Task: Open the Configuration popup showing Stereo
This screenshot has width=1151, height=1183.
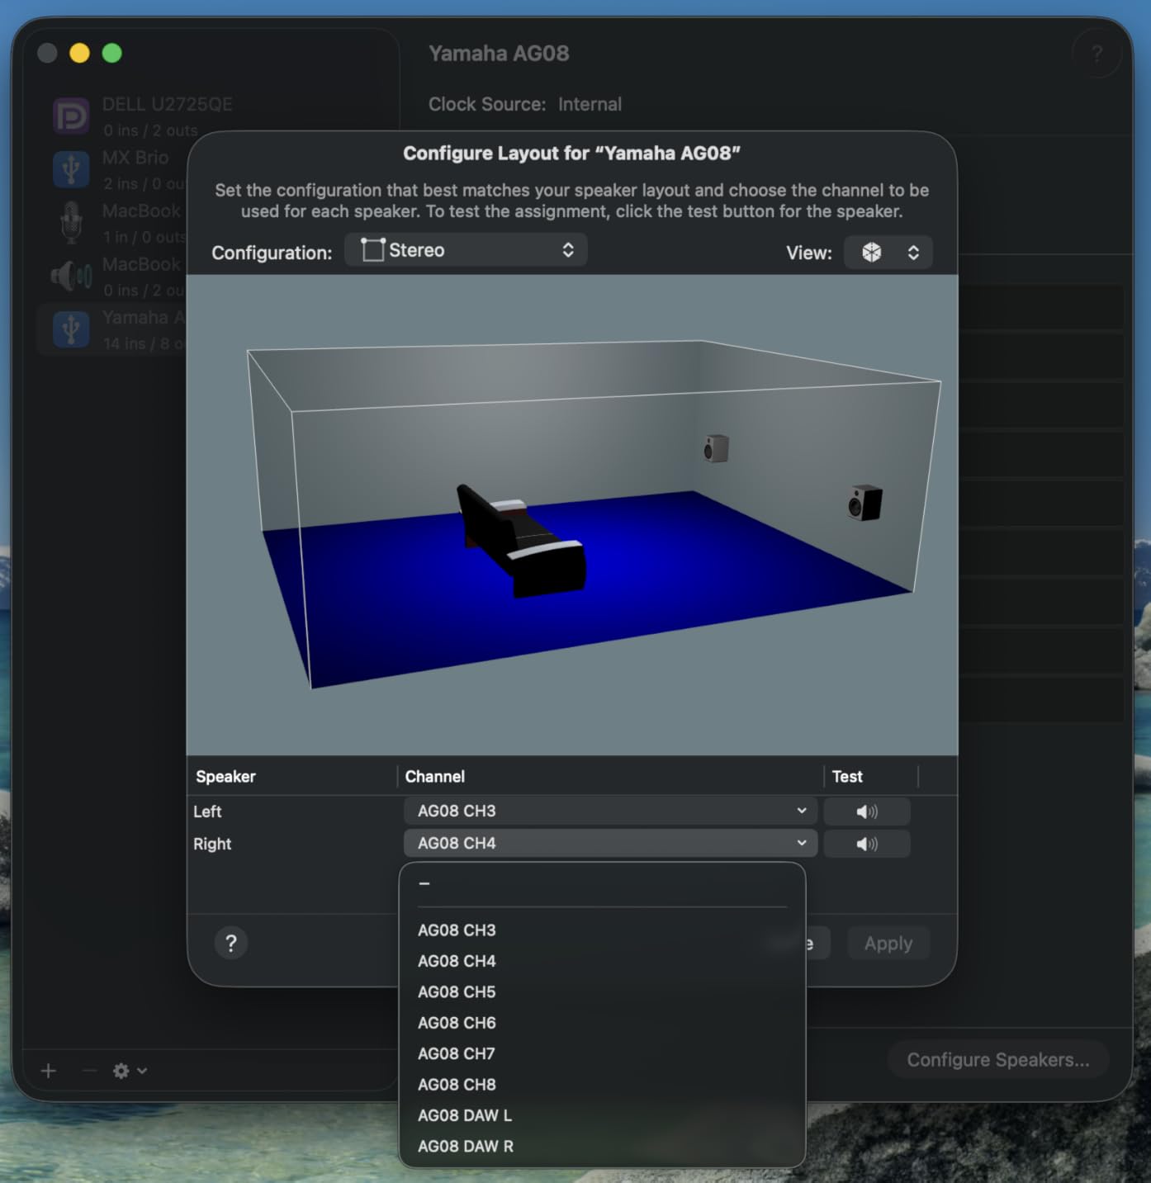Action: click(466, 250)
